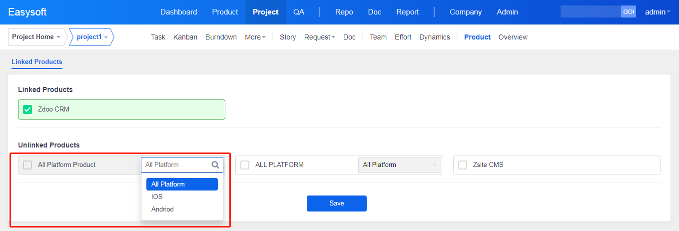The image size is (679, 231).
Task: Go to the Dashboard top menu
Action: (x=178, y=12)
